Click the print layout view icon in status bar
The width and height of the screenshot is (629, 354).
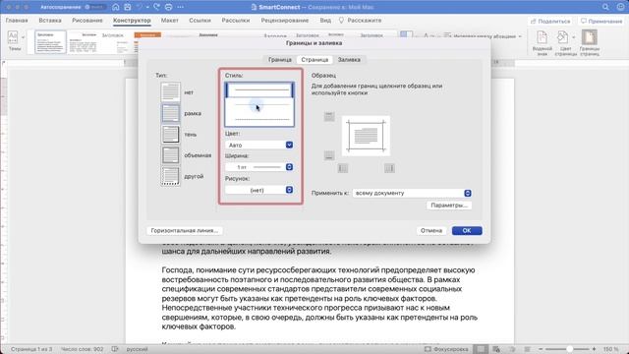[481, 349]
